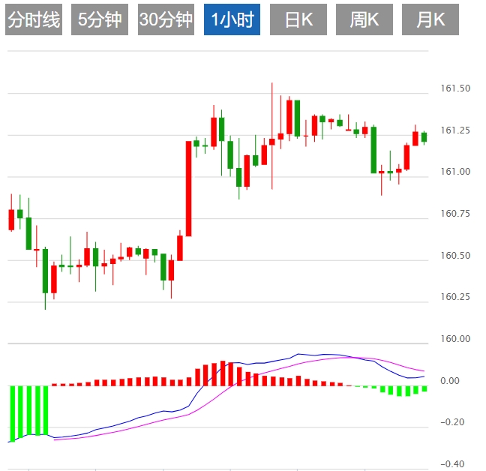Select the active 1小时 tab
Viewport: 486px width, 471px height.
point(232,19)
